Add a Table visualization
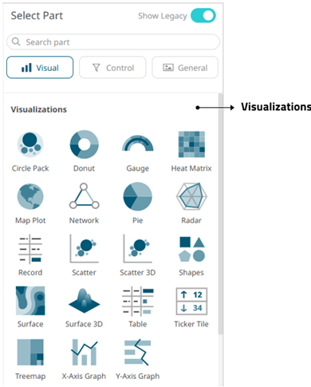The image size is (311, 387). pyautogui.click(x=138, y=301)
